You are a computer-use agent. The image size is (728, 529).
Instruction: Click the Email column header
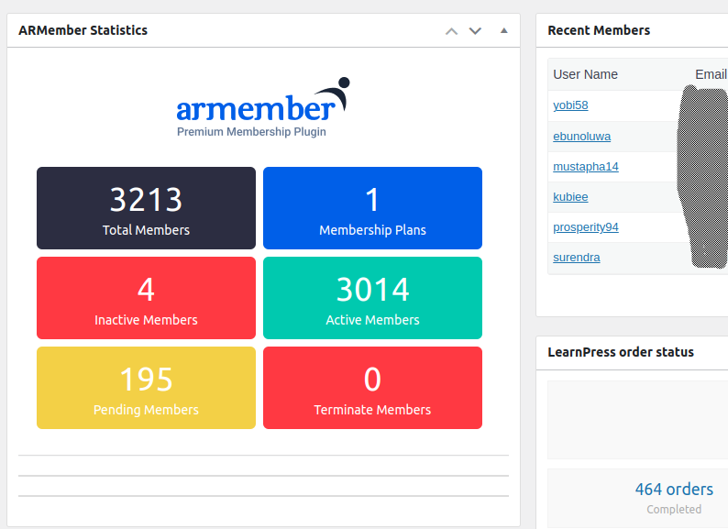711,74
